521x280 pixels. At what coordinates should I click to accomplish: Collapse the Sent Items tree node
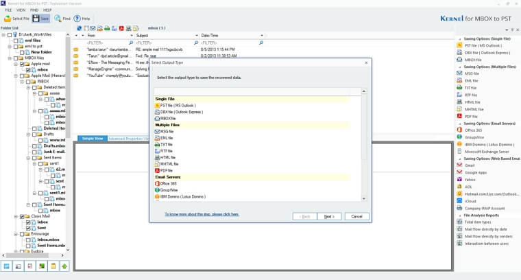pyautogui.click(x=29, y=158)
